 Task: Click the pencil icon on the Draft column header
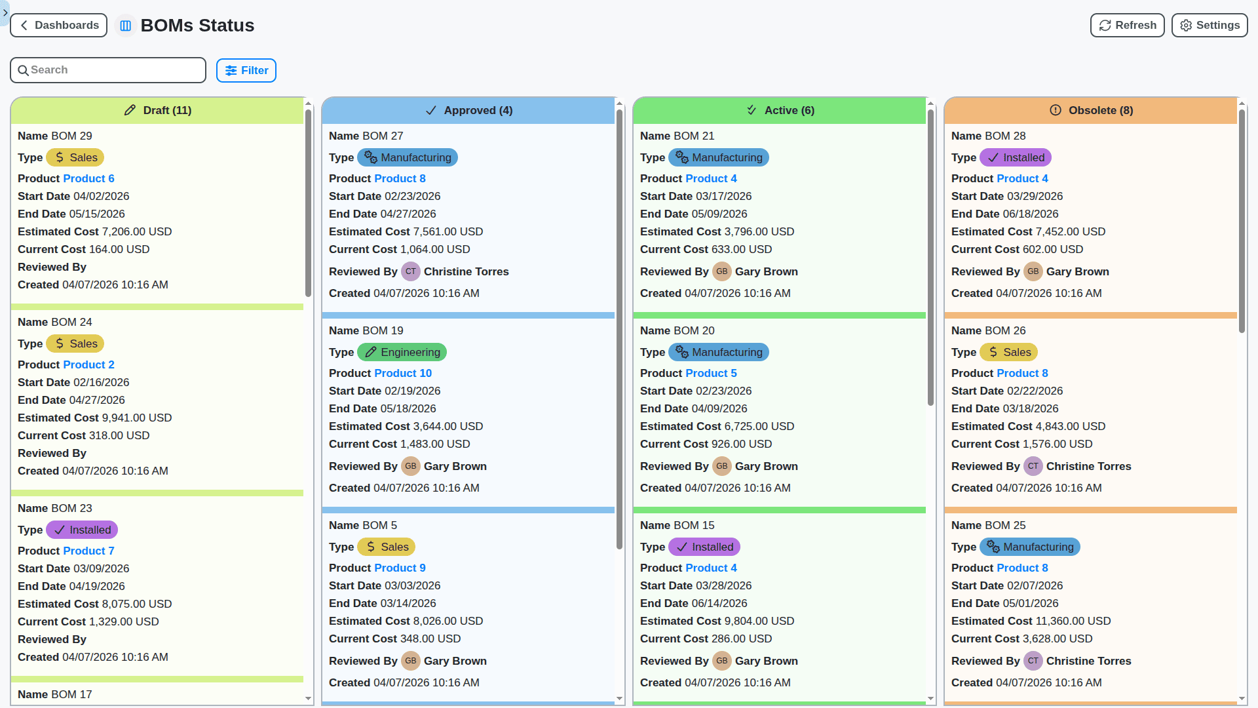tap(128, 110)
